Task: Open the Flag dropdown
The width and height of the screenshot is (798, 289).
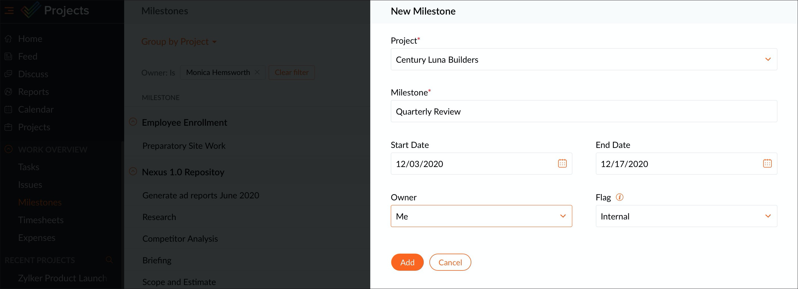Action: [686, 216]
